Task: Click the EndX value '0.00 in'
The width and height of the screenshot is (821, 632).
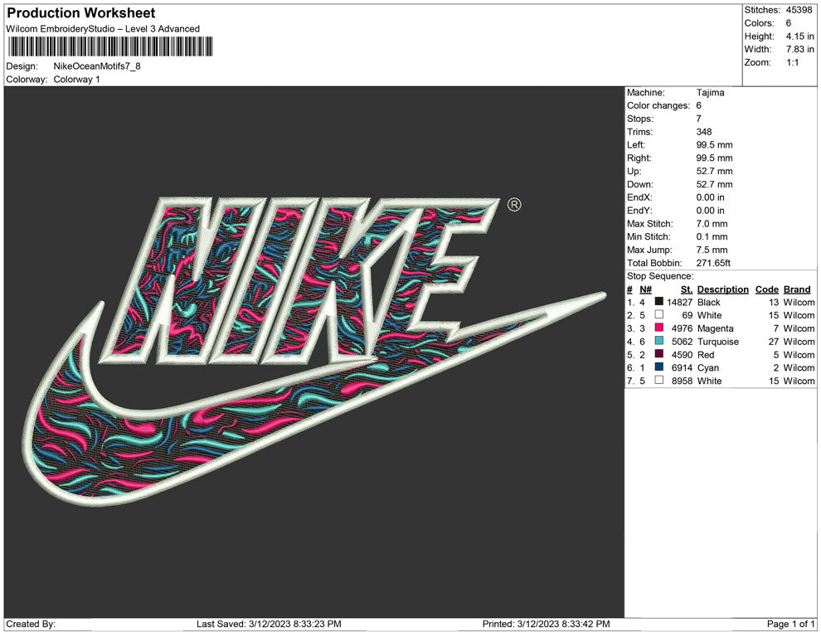Action: (710, 197)
